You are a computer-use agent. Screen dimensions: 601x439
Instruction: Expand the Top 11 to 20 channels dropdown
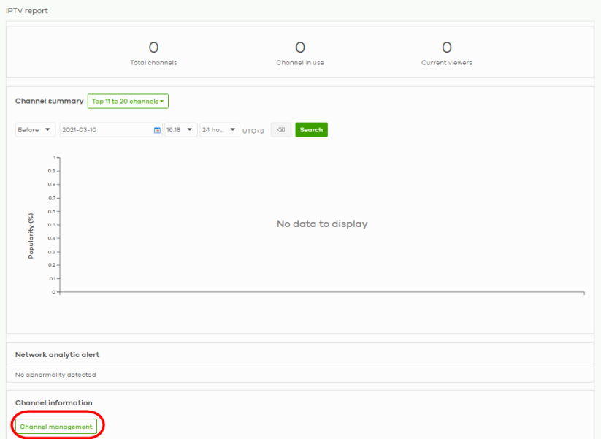(x=128, y=102)
